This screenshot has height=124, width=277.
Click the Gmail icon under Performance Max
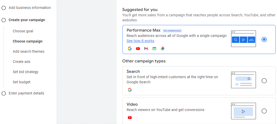(146, 49)
